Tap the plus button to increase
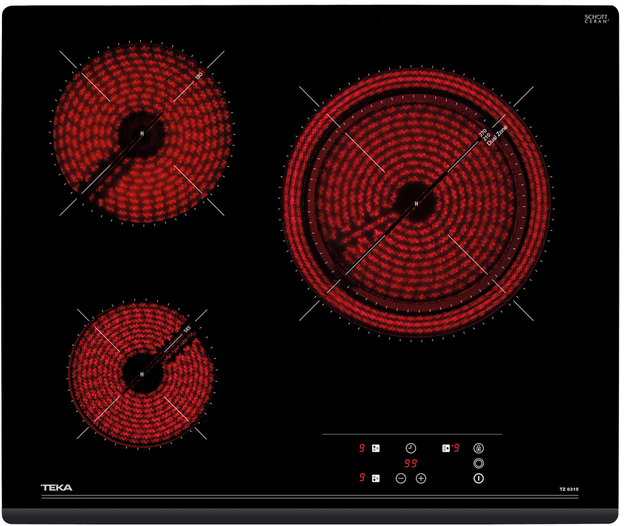Viewport: 625px width, 526px height. coord(421,478)
